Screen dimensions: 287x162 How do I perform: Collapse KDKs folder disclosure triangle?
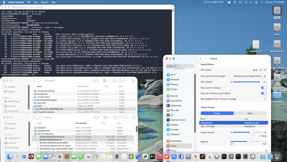click(x=33, y=106)
